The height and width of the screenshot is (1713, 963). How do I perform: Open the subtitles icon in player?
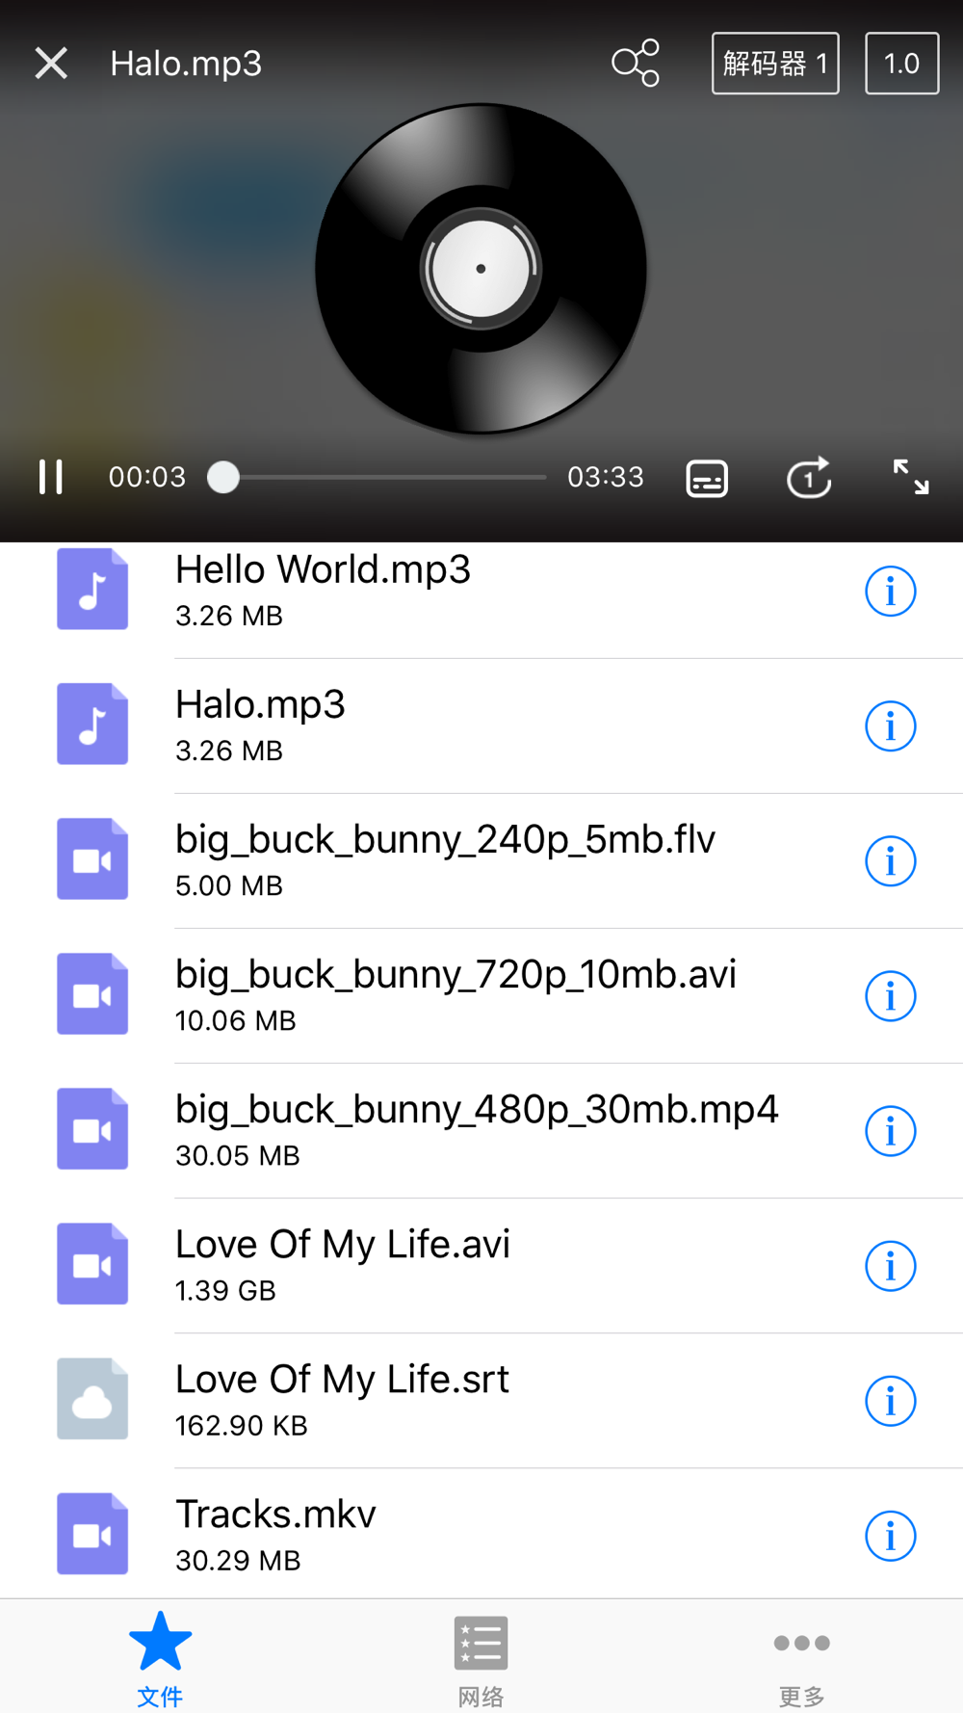pos(707,478)
